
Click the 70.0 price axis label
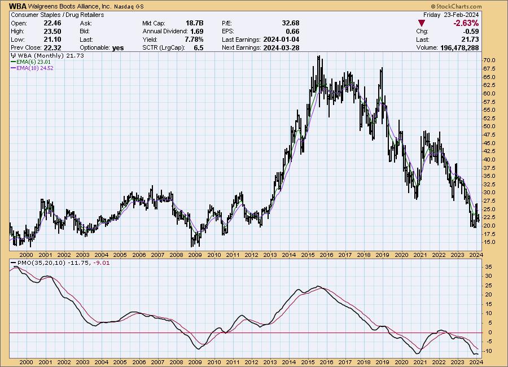(489, 60)
